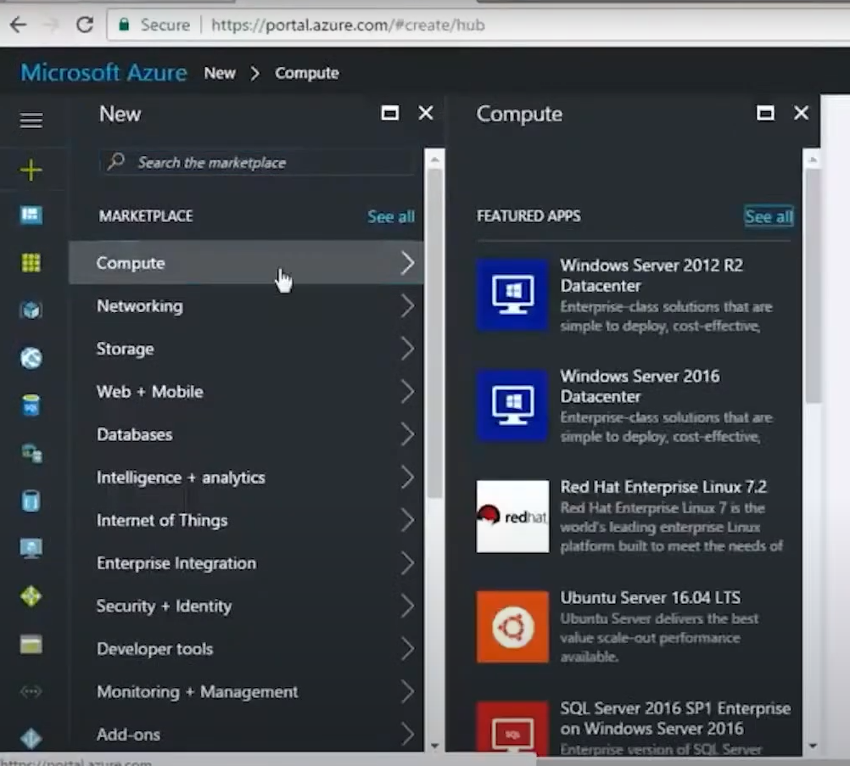
Task: Open Ubuntu Server 16.04 LTS title
Action: 650,597
